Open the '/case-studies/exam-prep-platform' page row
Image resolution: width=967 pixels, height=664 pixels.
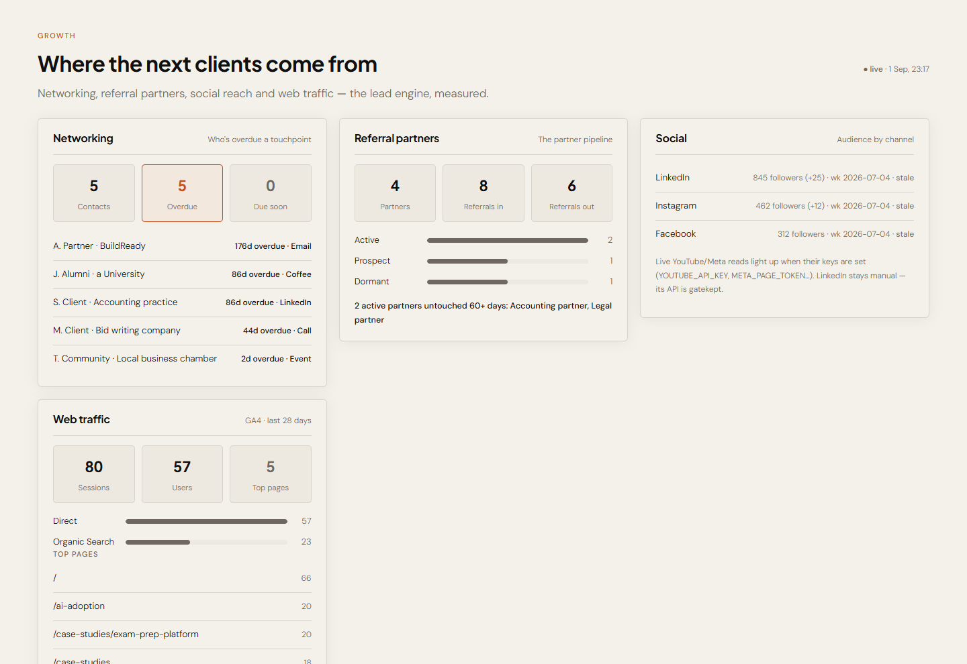click(182, 634)
